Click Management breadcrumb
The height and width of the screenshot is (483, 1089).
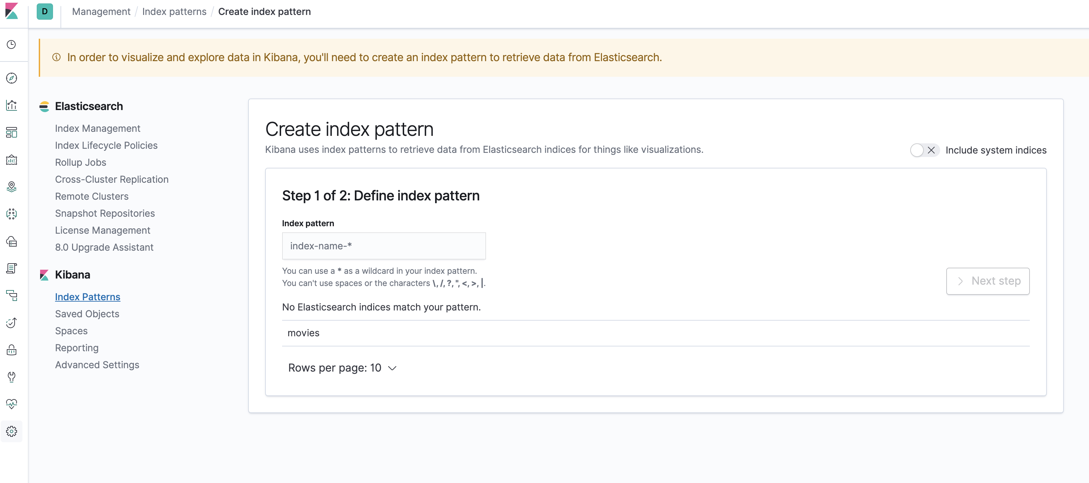pyautogui.click(x=101, y=12)
